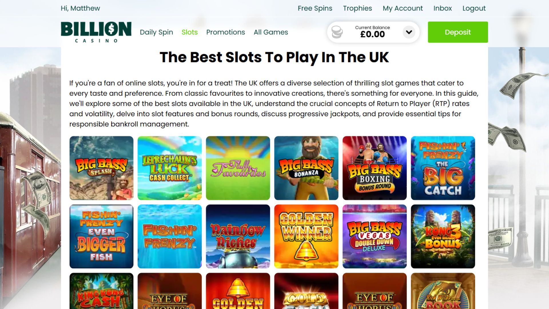Check the Inbox link
This screenshot has width=549, height=309.
(442, 8)
